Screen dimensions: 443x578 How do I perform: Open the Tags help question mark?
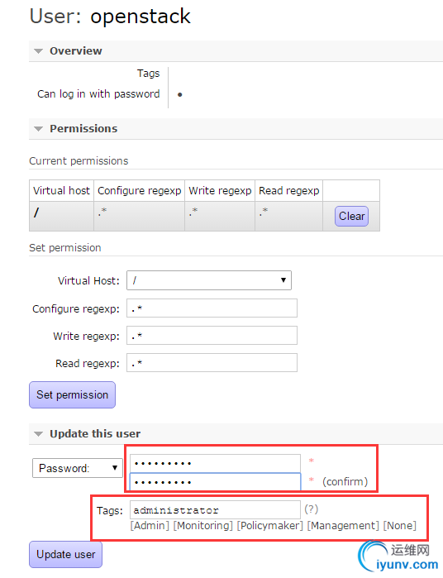coord(311,509)
